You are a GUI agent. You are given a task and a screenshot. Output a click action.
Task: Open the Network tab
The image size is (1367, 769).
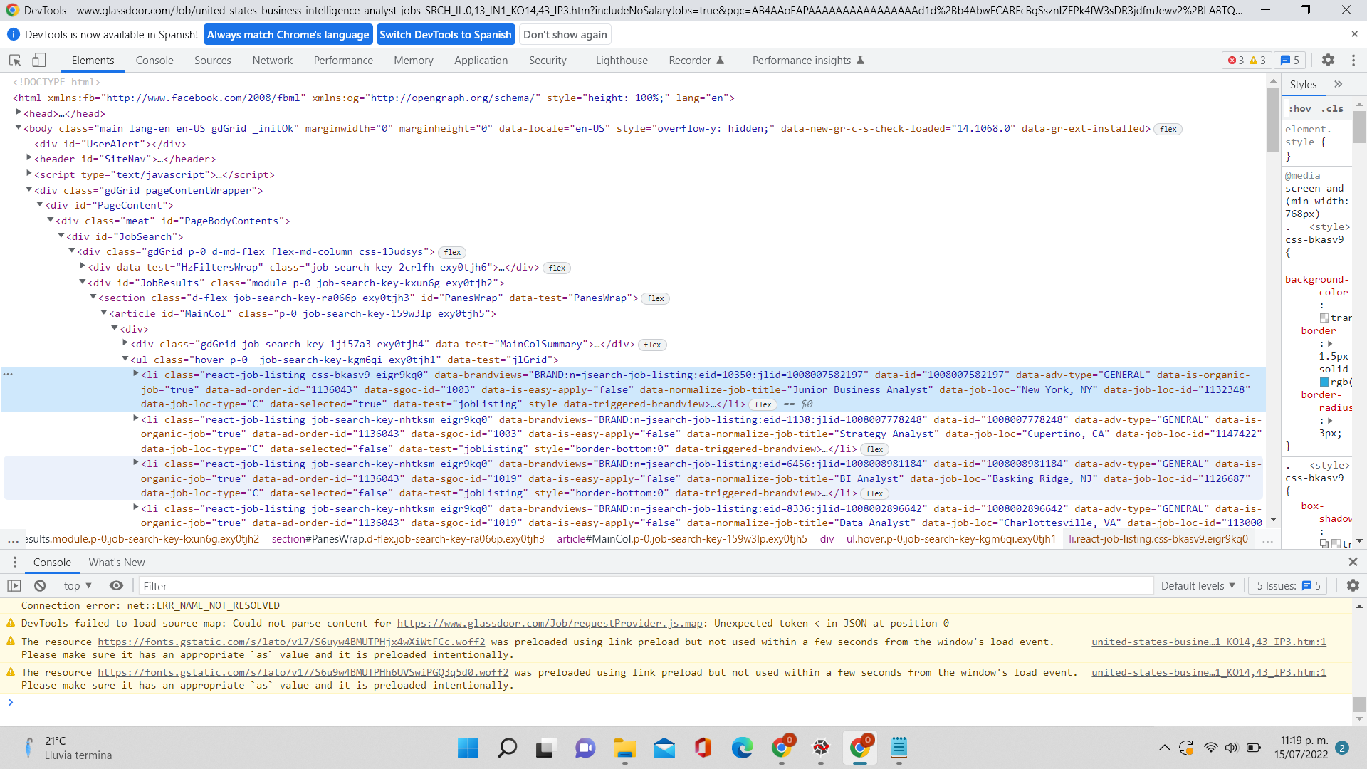[x=272, y=61]
